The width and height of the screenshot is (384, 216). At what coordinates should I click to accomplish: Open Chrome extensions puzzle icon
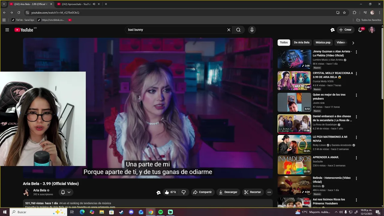point(354,13)
